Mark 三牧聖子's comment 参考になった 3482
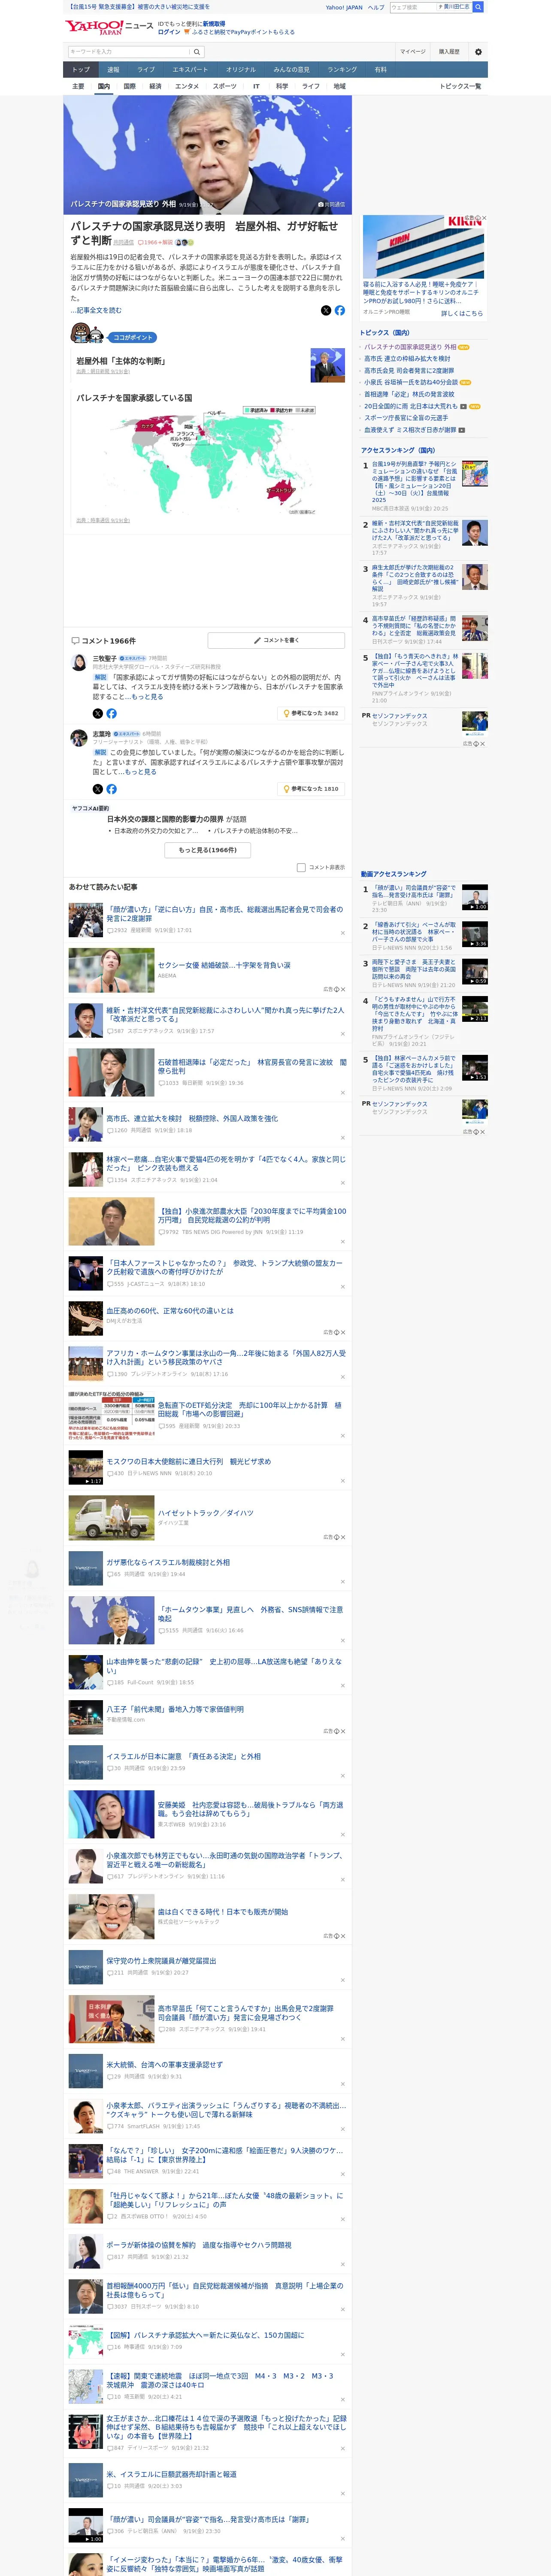 click(311, 713)
